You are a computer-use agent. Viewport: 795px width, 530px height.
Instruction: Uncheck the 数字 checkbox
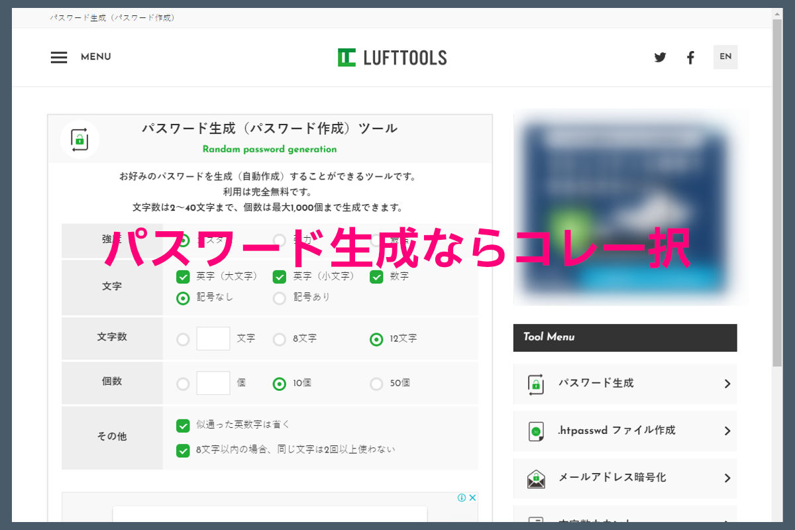pyautogui.click(x=376, y=277)
